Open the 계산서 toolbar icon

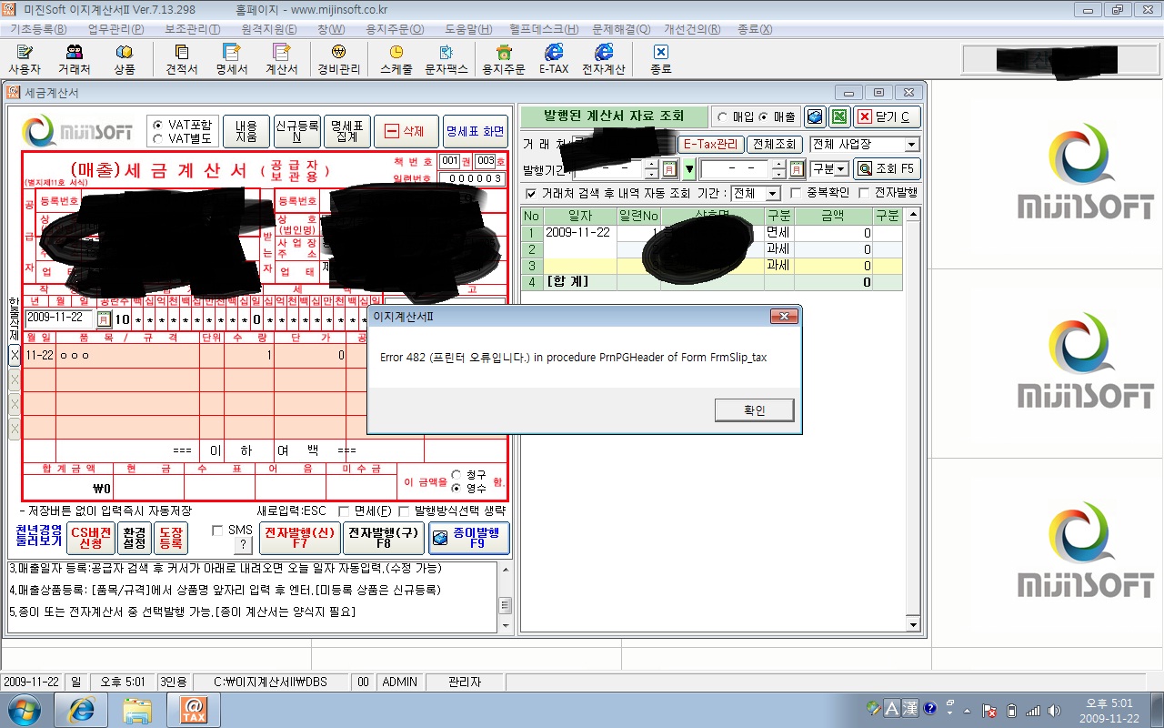tap(282, 60)
